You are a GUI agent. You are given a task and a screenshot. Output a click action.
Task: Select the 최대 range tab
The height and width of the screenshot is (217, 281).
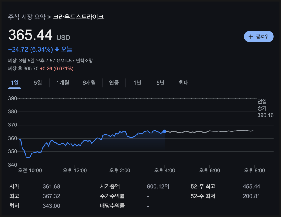184,83
